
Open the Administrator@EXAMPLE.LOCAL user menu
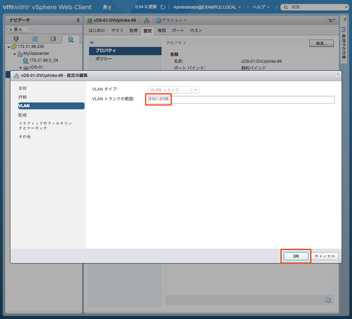click(x=207, y=7)
